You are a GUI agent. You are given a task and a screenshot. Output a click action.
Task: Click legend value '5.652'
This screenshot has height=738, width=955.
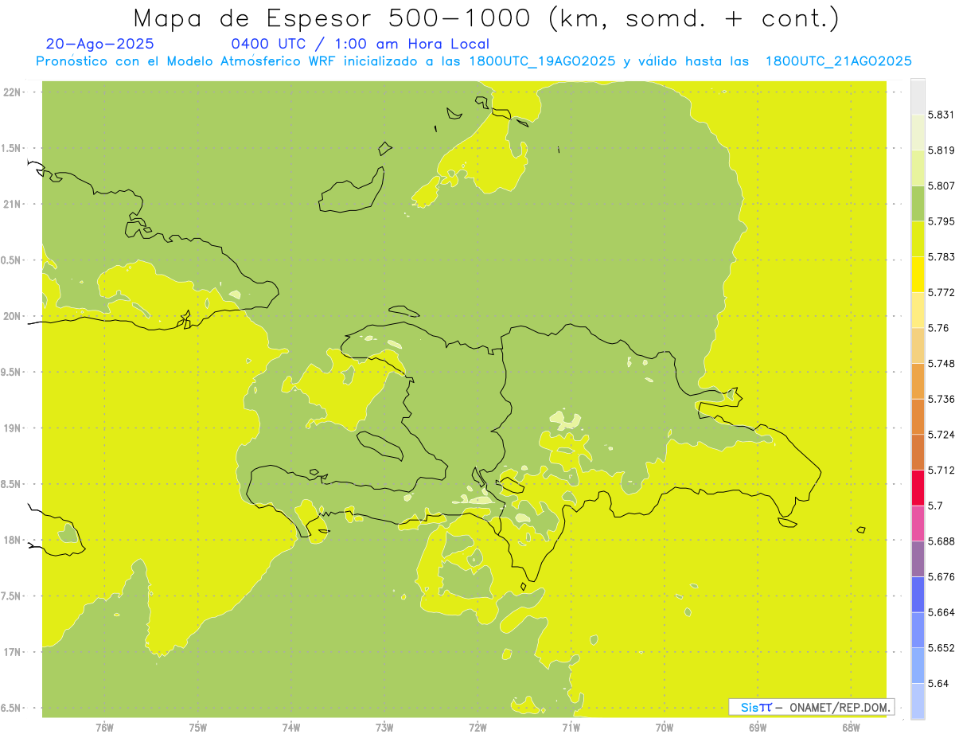coord(941,647)
